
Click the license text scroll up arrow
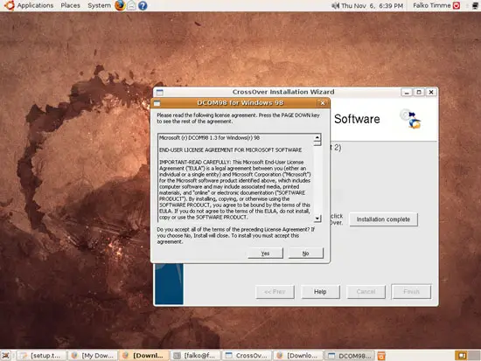[x=317, y=137]
